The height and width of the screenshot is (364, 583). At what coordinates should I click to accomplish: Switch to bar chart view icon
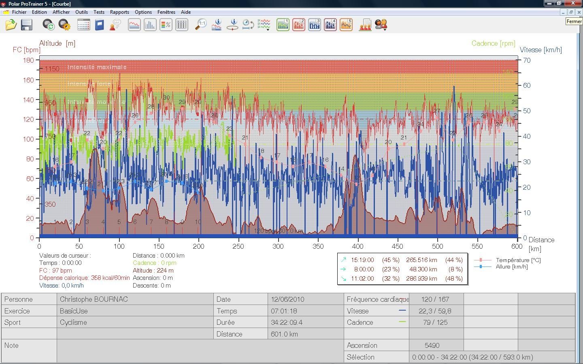[x=150, y=25]
